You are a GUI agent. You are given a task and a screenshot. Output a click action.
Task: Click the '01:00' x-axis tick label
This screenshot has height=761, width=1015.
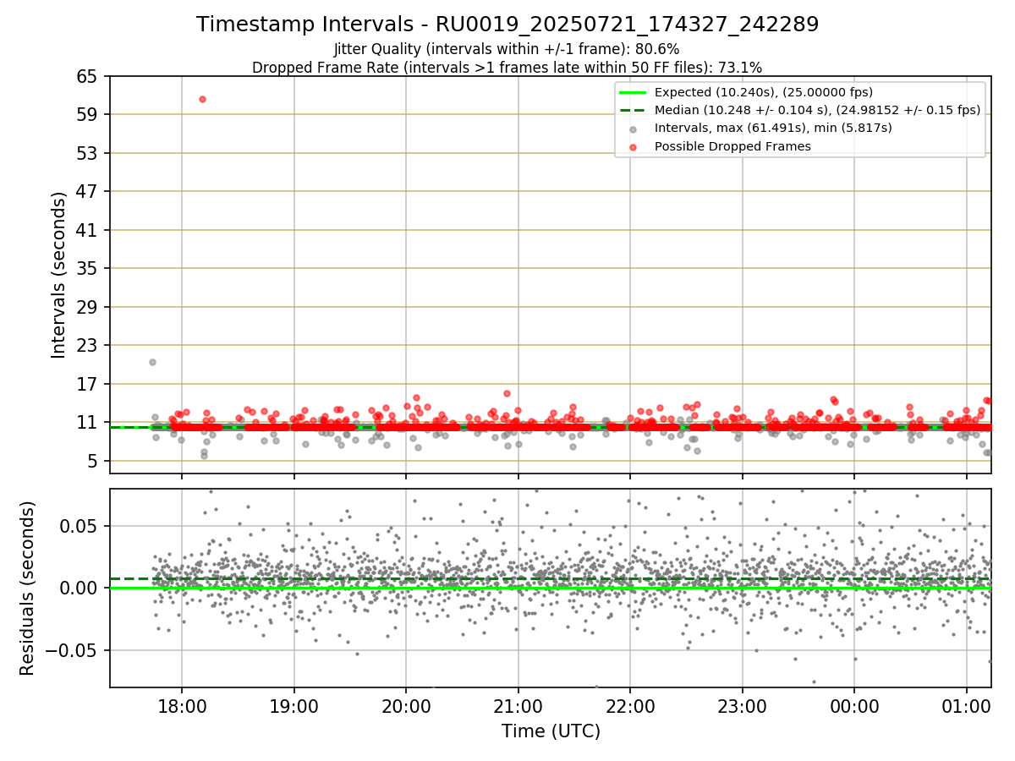click(x=967, y=706)
